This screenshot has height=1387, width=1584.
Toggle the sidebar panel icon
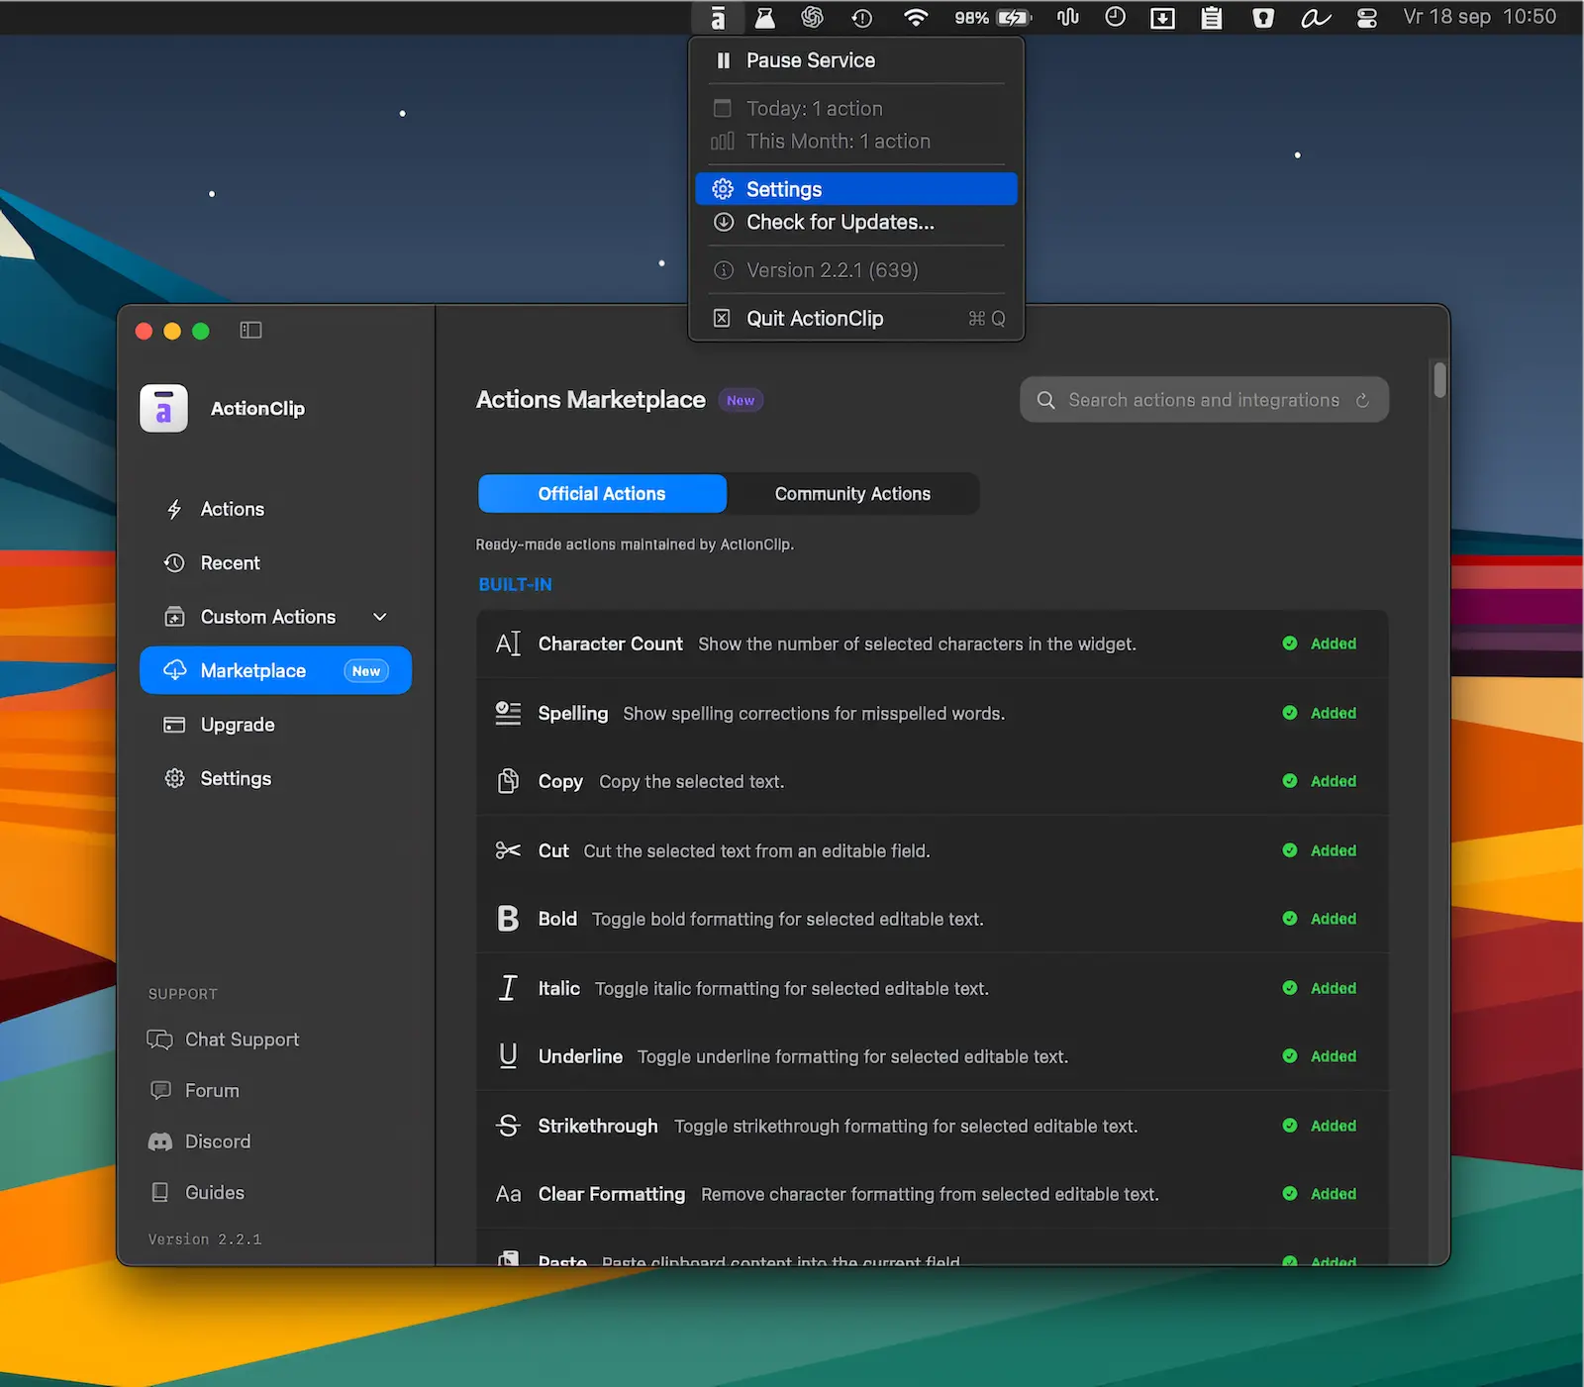click(250, 331)
